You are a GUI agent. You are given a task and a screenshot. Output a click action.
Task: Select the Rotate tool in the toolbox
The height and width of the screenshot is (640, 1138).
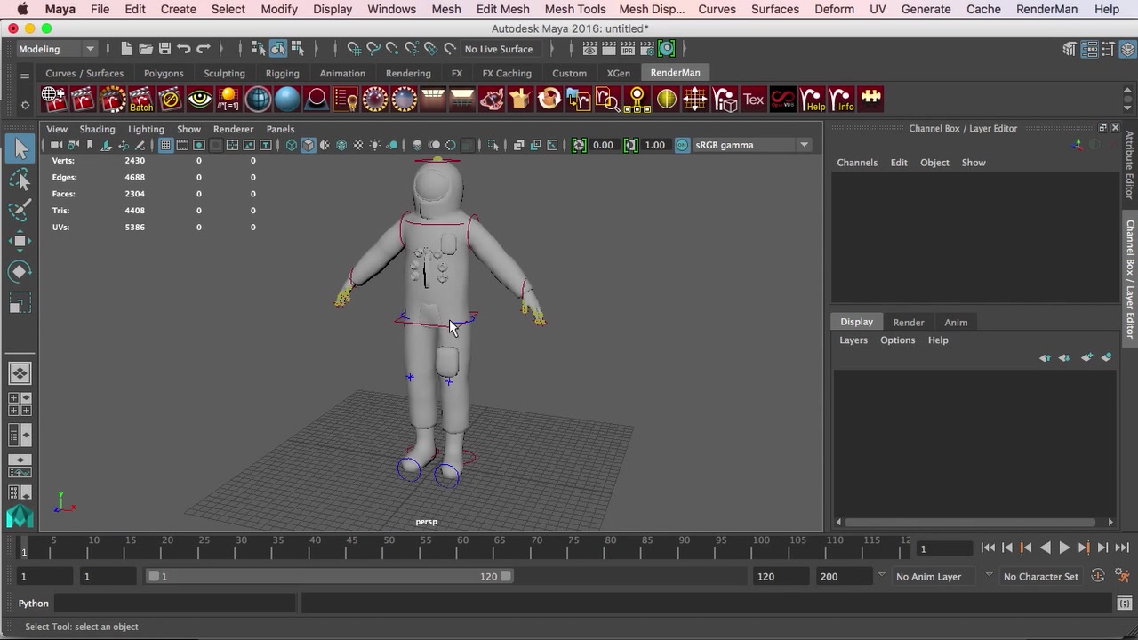click(20, 272)
